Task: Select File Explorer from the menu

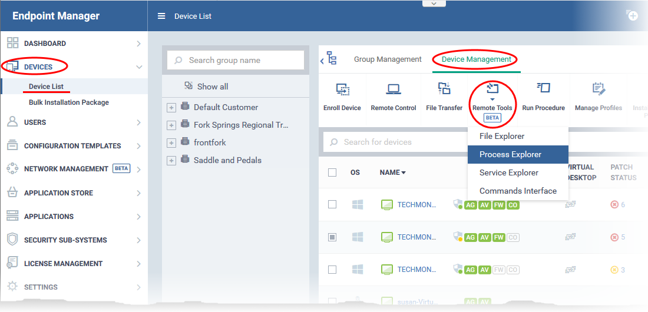Action: click(518, 136)
